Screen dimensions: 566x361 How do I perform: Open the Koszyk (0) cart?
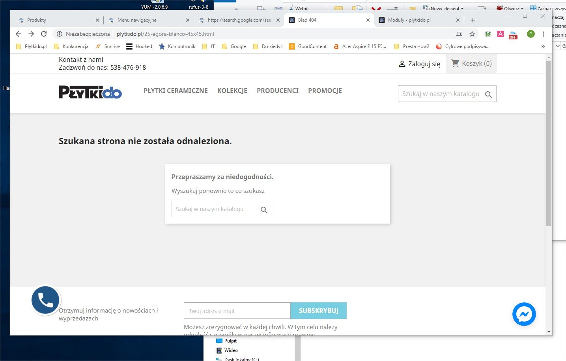click(x=471, y=63)
